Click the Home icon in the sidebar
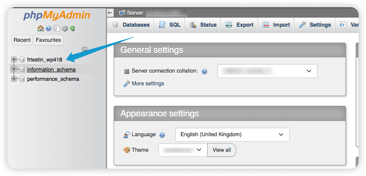The width and height of the screenshot is (366, 176). 40,29
